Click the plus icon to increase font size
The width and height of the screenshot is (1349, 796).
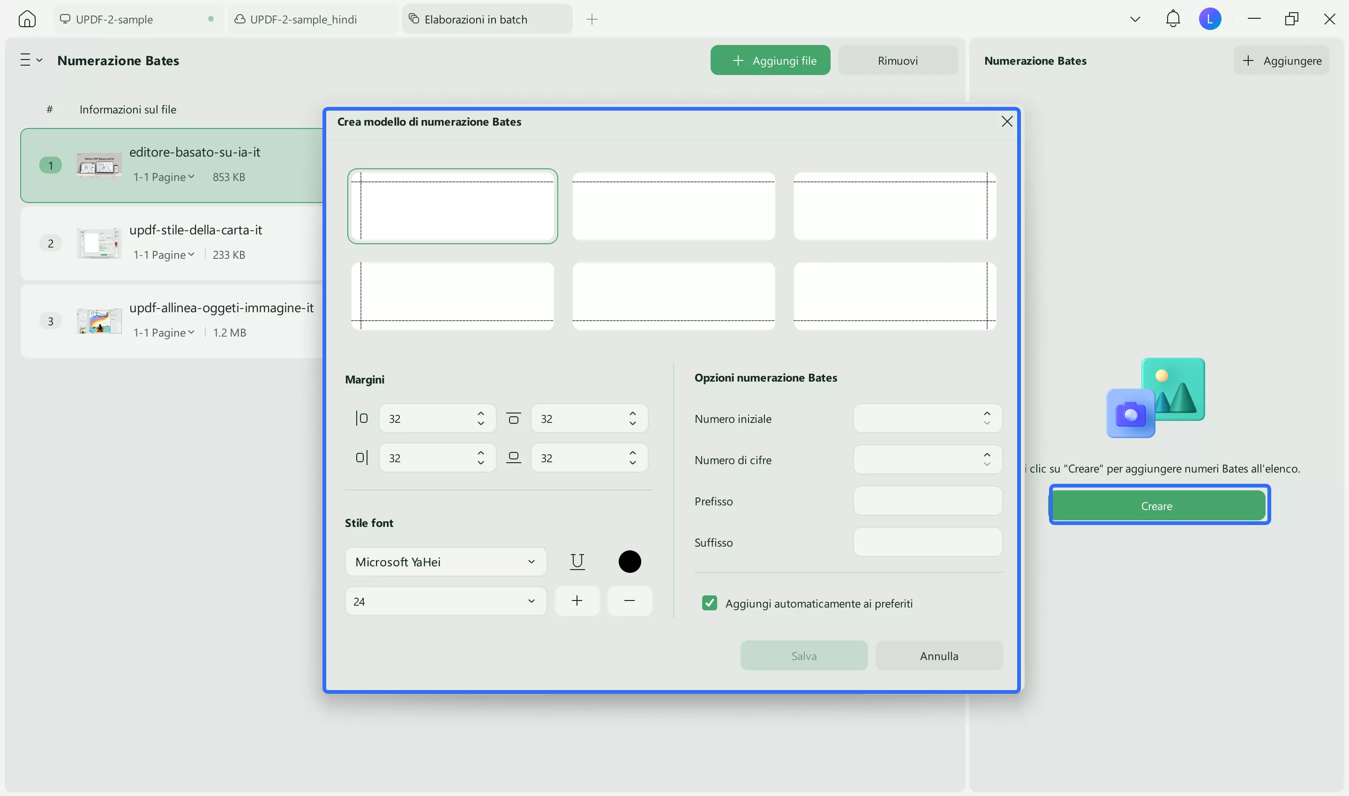tap(577, 601)
